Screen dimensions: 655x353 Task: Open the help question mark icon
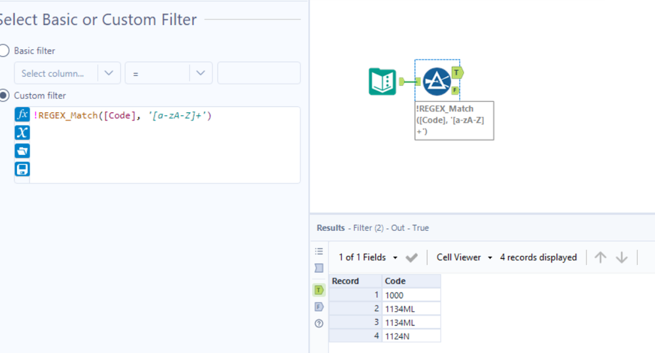319,323
